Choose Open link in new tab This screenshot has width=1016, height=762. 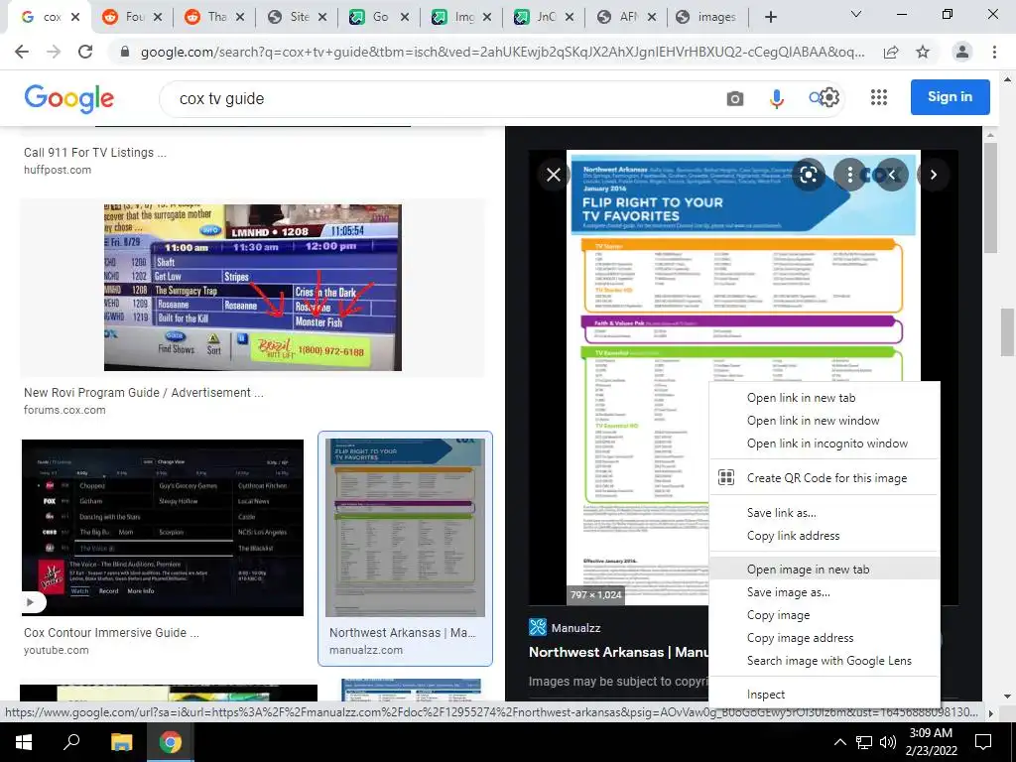[825, 398]
